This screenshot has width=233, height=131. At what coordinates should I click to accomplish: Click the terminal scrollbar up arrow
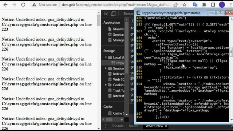pyautogui.click(x=232, y=19)
